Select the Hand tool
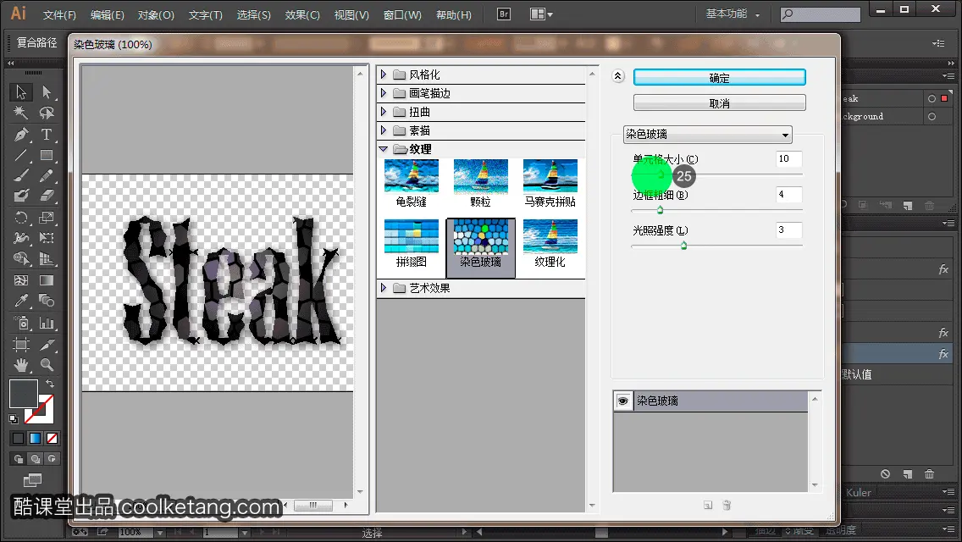This screenshot has width=962, height=542. coord(21,365)
